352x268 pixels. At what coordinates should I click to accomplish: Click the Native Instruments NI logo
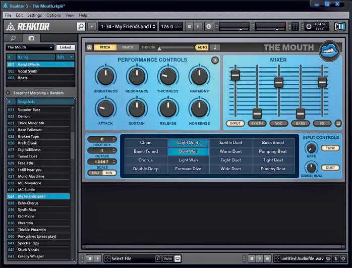pos(339,27)
